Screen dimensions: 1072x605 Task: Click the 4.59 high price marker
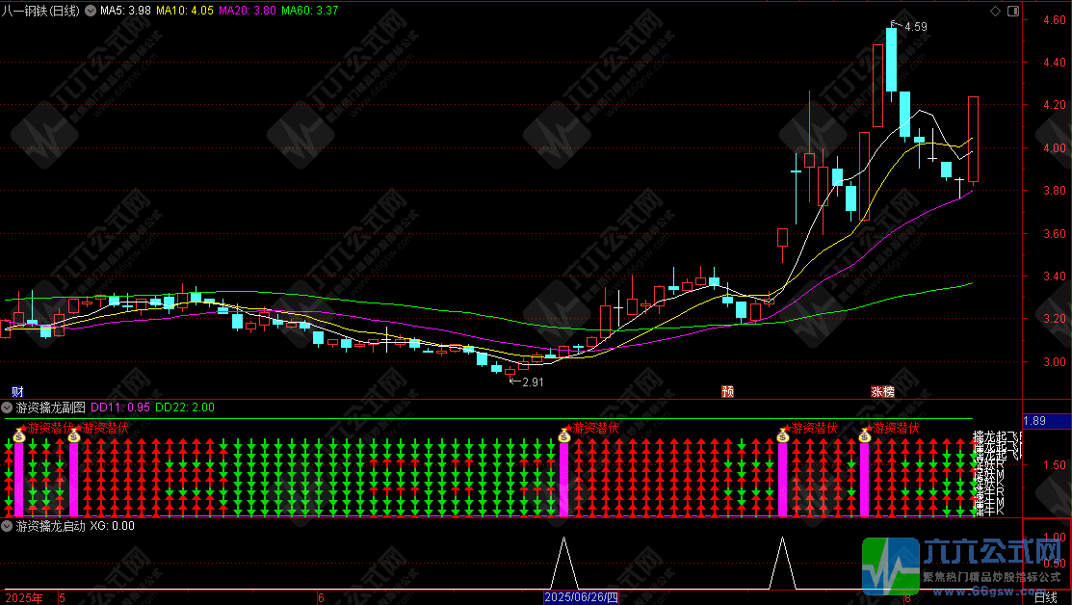(914, 27)
